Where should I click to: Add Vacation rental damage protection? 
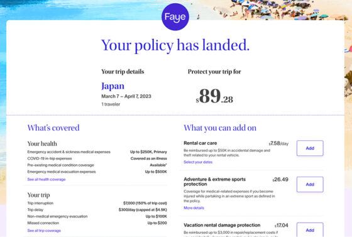pyautogui.click(x=310, y=230)
